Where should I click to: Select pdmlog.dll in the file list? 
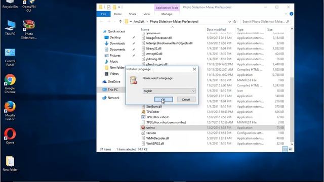click(x=153, y=59)
